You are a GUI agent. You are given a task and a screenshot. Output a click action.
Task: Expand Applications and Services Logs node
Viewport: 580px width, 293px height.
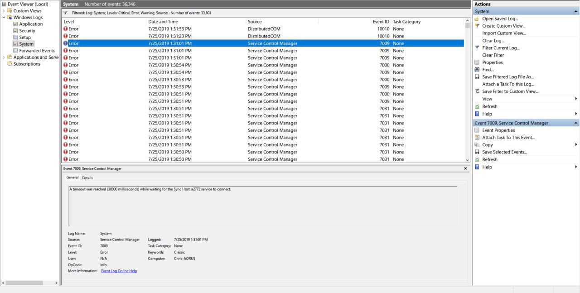[x=4, y=57]
